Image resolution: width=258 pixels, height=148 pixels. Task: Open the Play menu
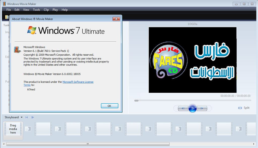click(55, 10)
